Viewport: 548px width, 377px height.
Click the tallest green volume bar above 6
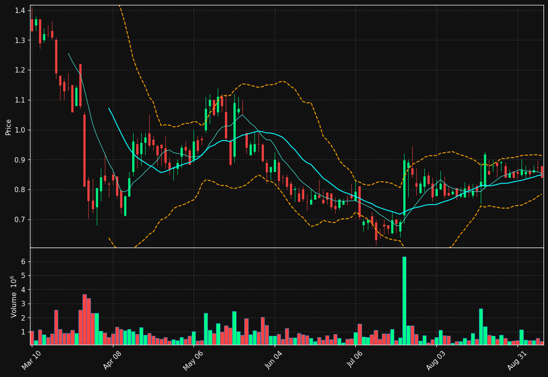click(404, 300)
